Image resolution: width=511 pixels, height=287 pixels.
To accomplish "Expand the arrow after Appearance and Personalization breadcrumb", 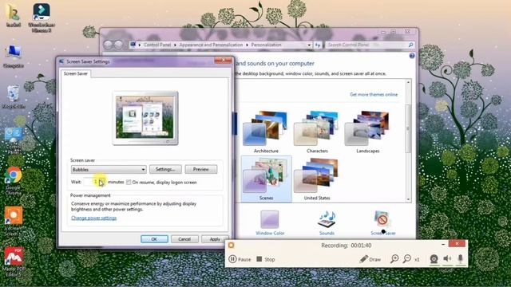I will [247, 45].
